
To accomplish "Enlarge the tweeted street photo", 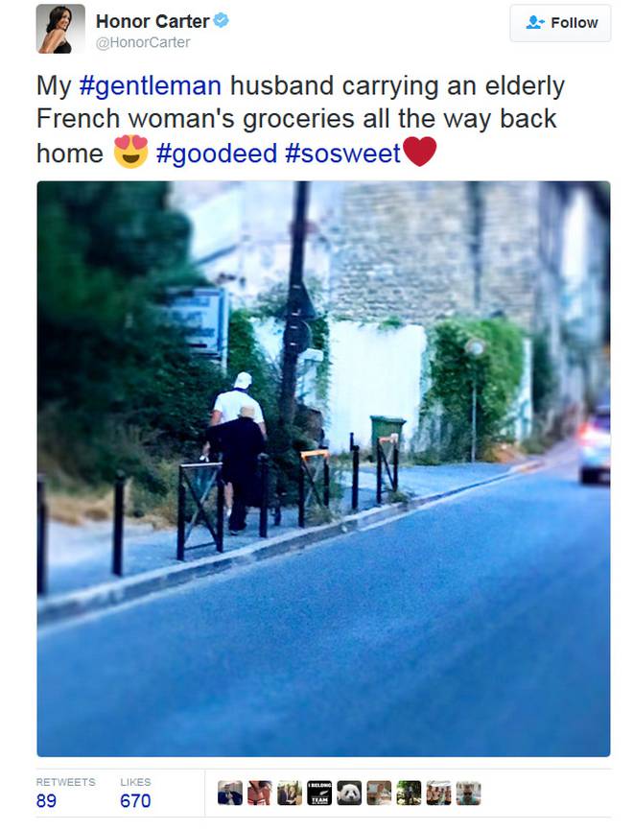I will point(323,469).
